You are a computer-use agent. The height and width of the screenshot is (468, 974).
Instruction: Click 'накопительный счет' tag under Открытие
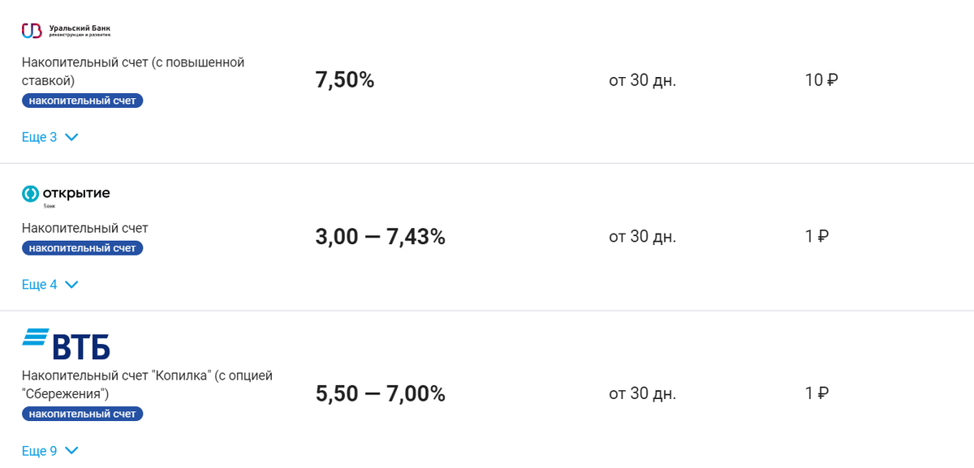pyautogui.click(x=82, y=248)
